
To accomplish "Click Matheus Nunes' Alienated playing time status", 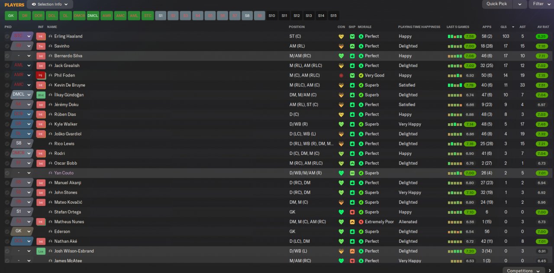I will (408, 222).
